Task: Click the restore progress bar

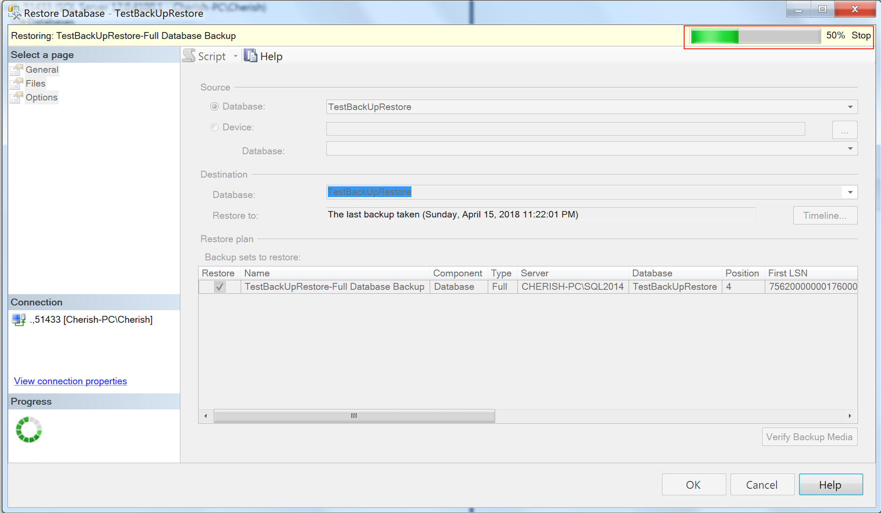Action: tap(755, 36)
